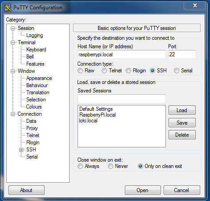Click the Port number field
Screen dimensions: 210x201
[x=182, y=54]
